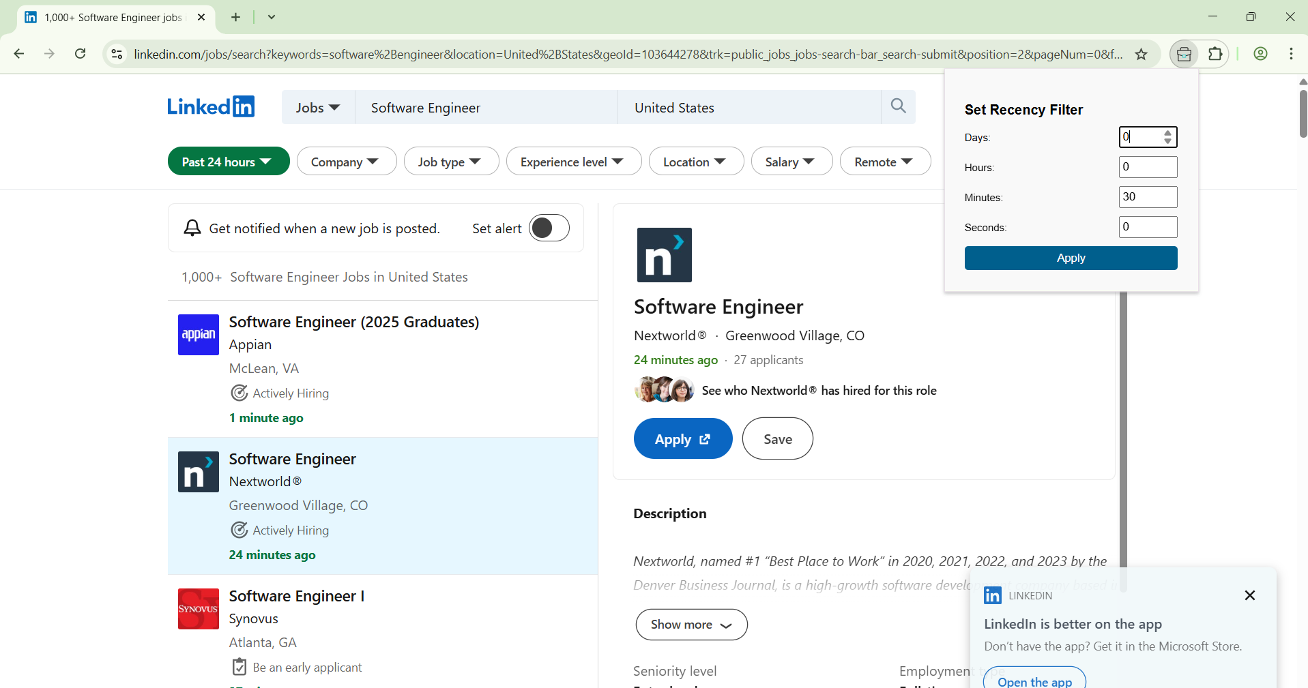The height and width of the screenshot is (688, 1308).
Task: Save the Nextworld Software Engineer job
Action: (777, 439)
